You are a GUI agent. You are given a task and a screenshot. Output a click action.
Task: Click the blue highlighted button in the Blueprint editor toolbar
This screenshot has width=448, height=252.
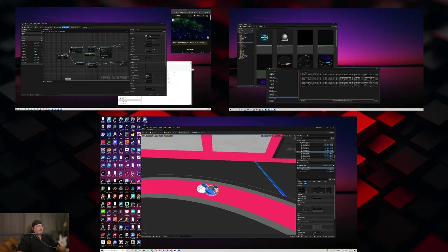click(65, 27)
